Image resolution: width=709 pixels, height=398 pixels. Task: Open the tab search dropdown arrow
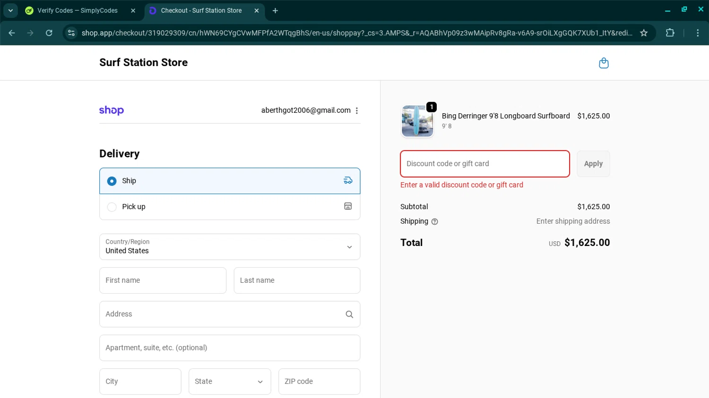coord(10,10)
